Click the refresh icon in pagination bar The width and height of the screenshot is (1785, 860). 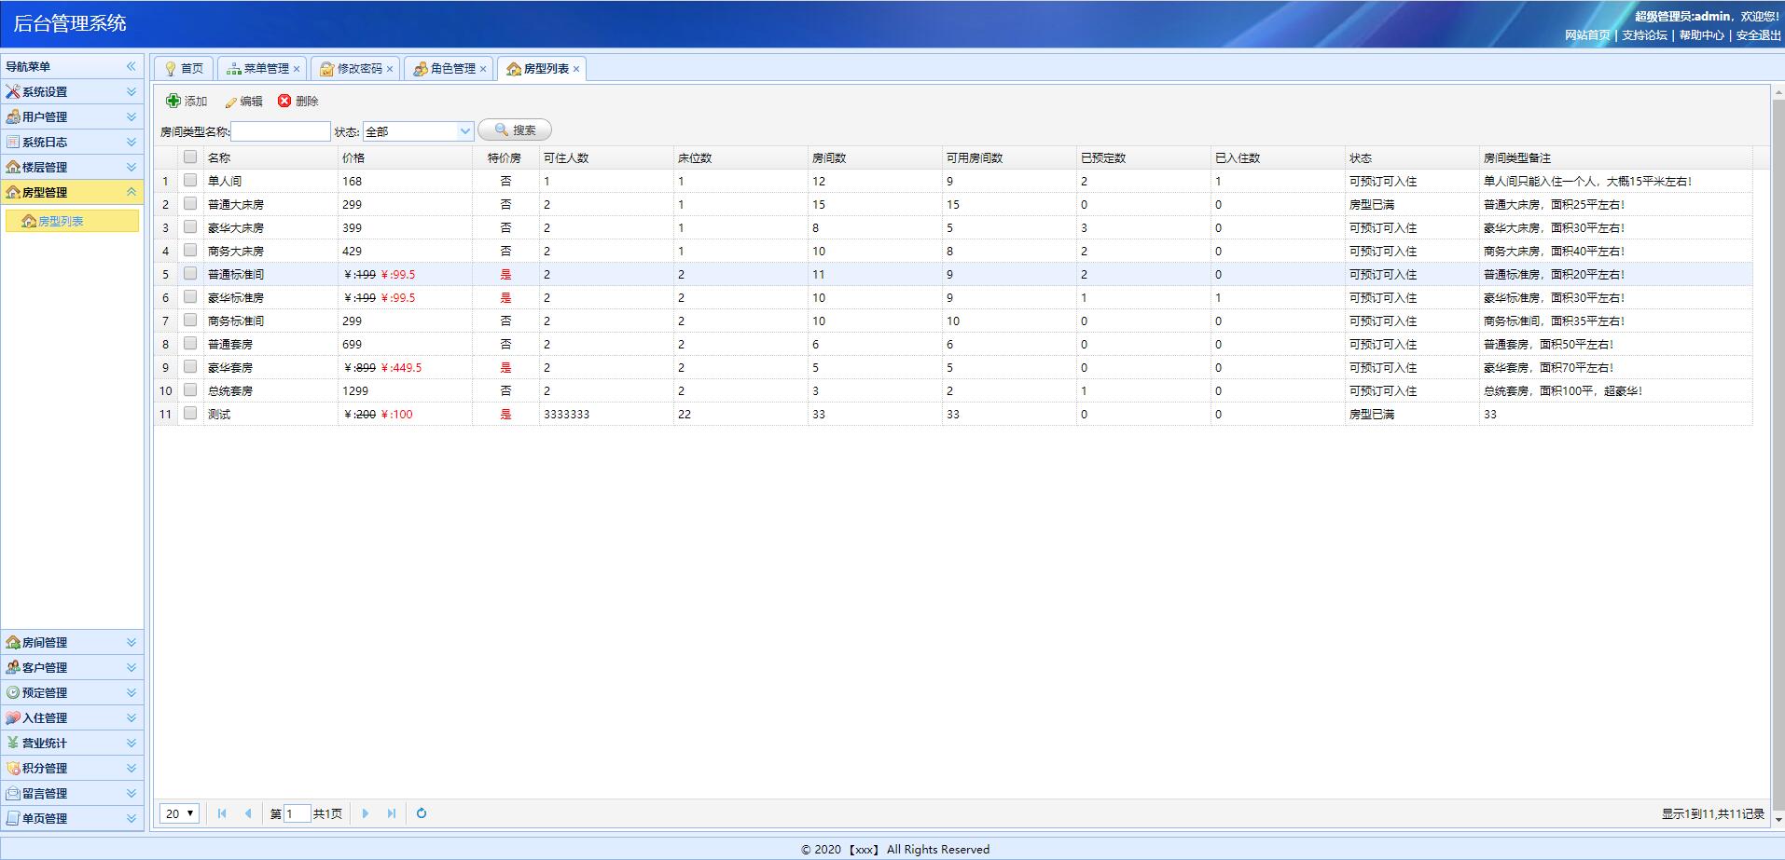pos(422,813)
